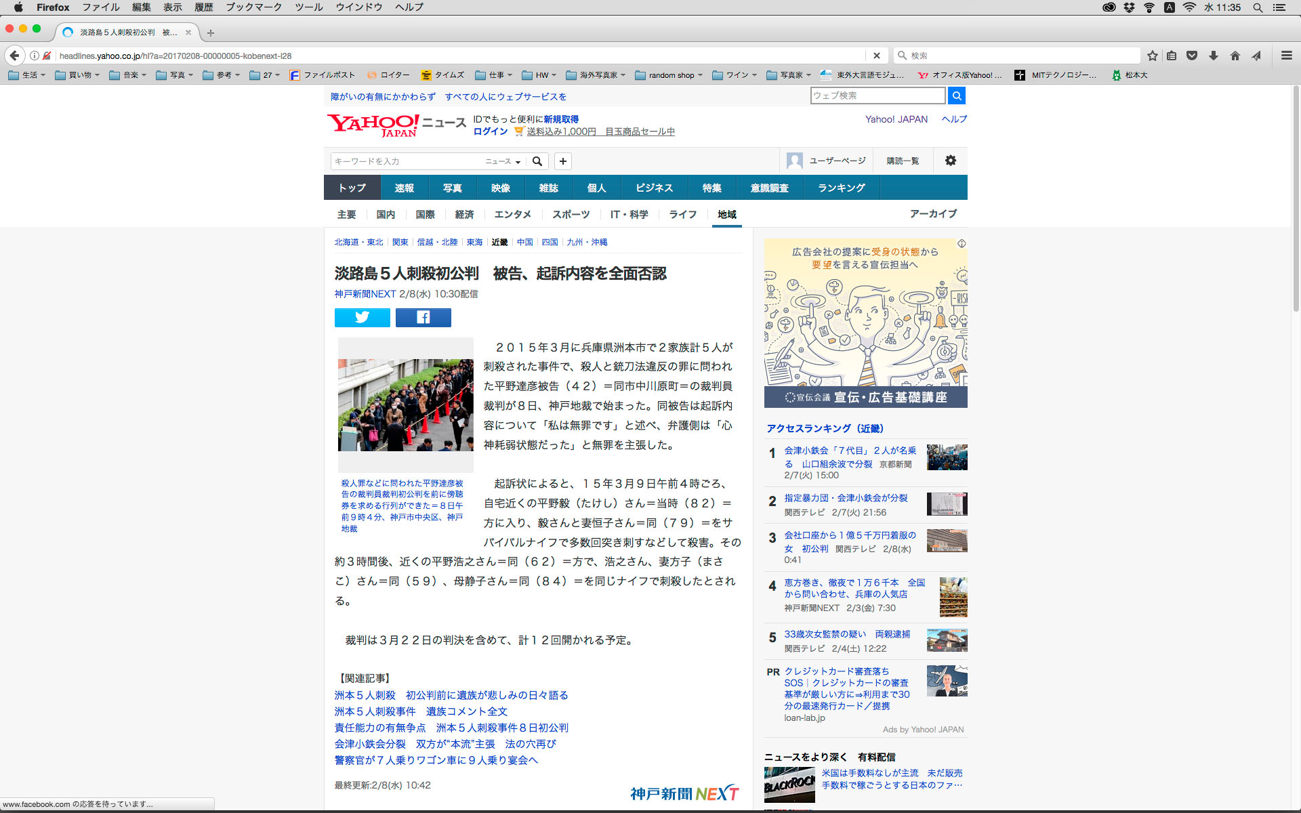The width and height of the screenshot is (1301, 813).
Task: Bookmark this page with star icon
Action: (1152, 56)
